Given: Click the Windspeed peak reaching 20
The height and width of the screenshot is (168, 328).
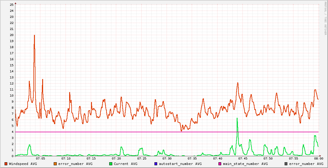Looking at the screenshot, I should tap(34, 35).
